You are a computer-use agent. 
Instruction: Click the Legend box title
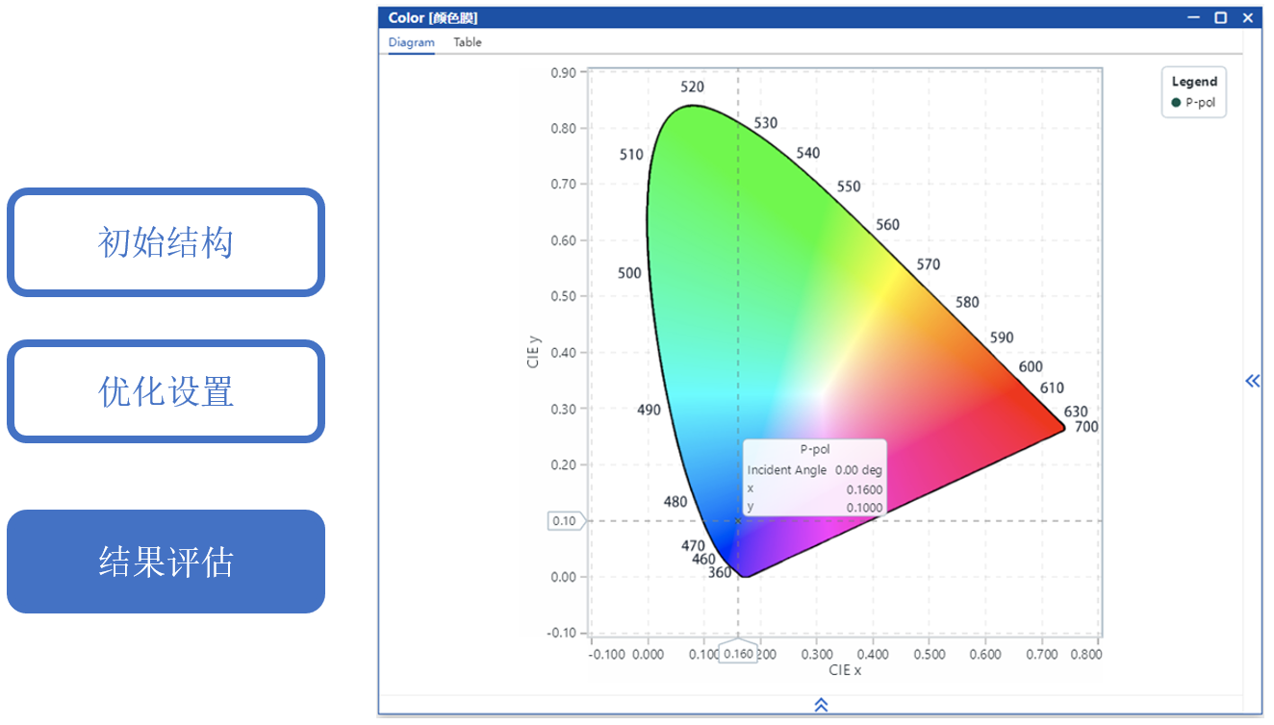[x=1194, y=82]
